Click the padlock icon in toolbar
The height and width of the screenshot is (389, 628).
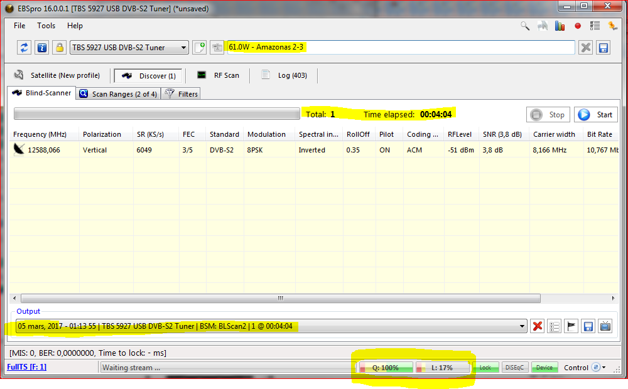(x=59, y=48)
